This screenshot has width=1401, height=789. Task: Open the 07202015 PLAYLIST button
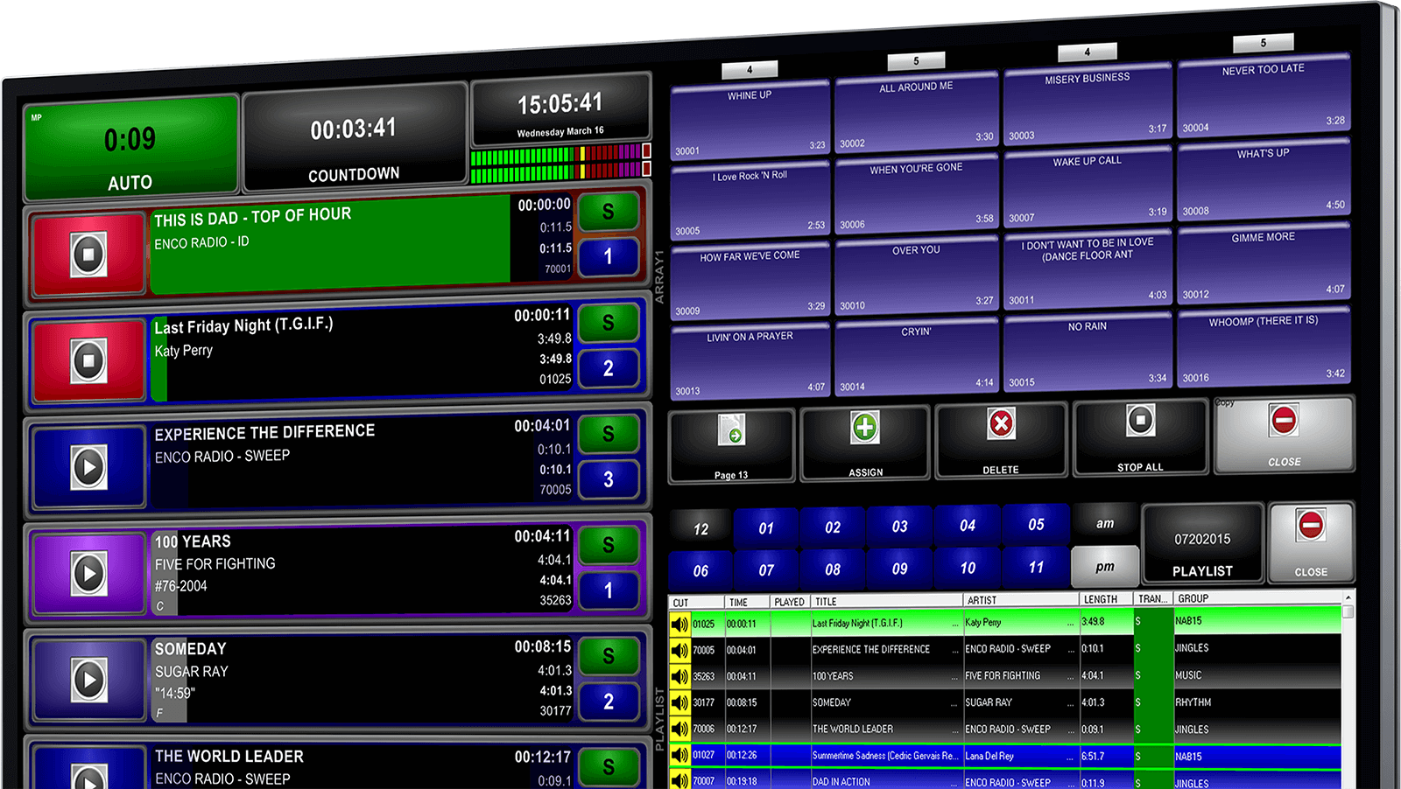[x=1203, y=544]
